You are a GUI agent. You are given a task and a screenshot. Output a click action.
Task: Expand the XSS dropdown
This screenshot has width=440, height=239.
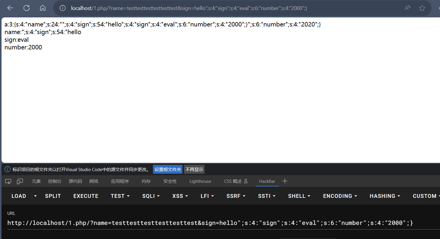click(x=180, y=196)
